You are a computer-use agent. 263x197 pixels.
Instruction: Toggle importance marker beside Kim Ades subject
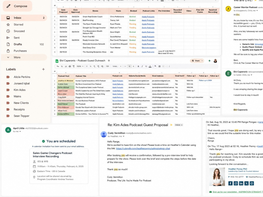pyautogui.click(x=171, y=125)
